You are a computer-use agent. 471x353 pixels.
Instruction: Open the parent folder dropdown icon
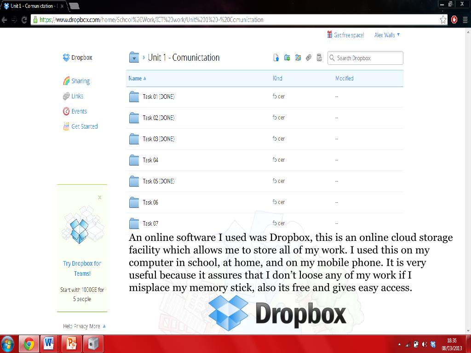(x=134, y=57)
